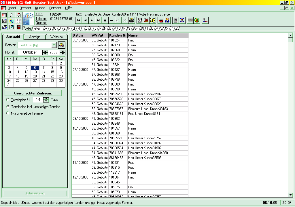Open the Hilfe menu
Viewport: 295px width, 207px height.
point(69,8)
